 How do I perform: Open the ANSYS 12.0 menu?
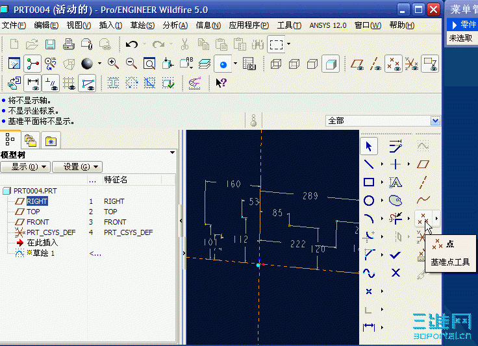tap(328, 25)
